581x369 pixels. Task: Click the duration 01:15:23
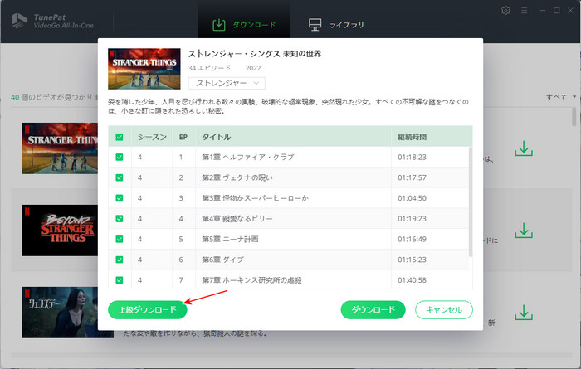(412, 260)
